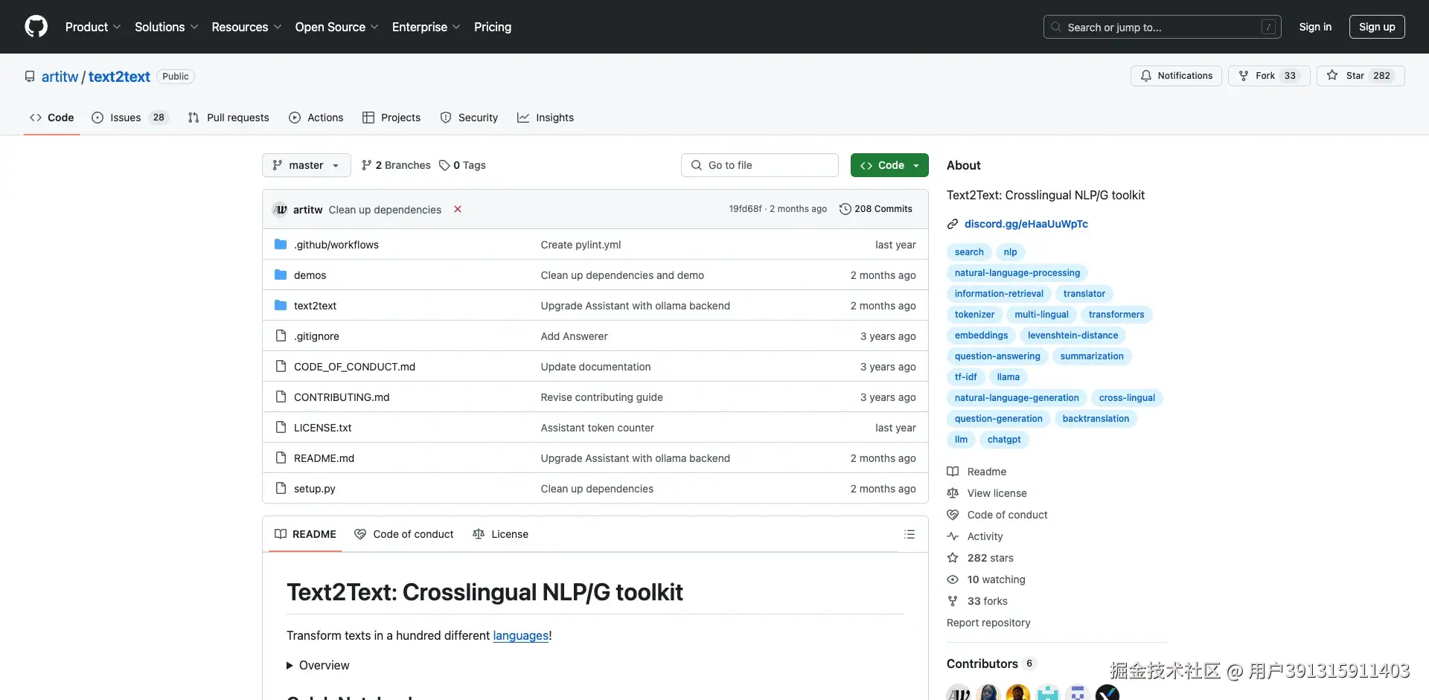Open the Solutions dropdown menu
Viewport: 1429px width, 700px height.
tap(167, 27)
